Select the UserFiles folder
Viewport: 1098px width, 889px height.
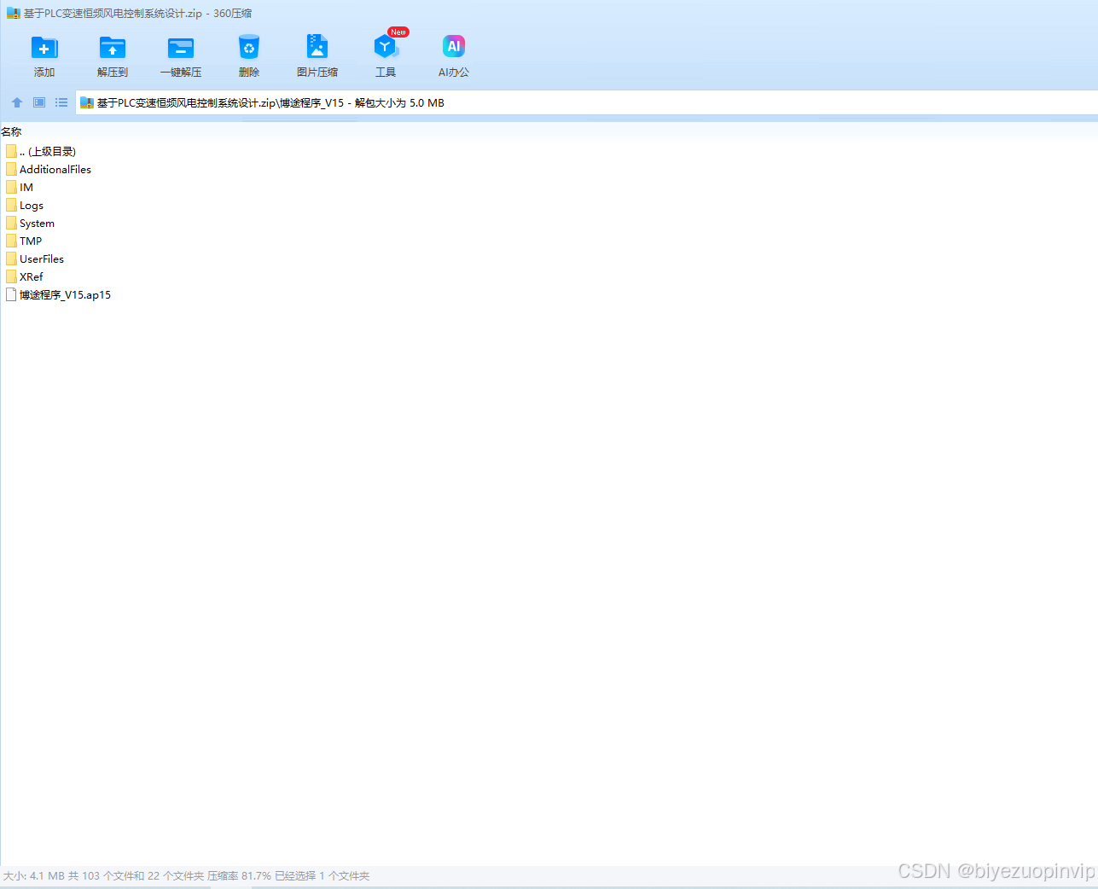(35, 259)
